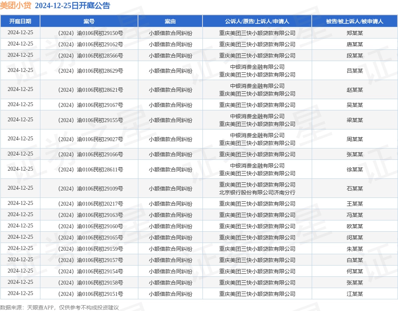Viewport: 398px width, 311px height.
Task: Click case number (2024)渝0106民初29167号
Action: click(91, 105)
